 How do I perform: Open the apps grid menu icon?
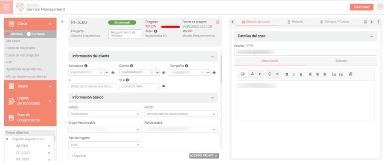pos(7,7)
